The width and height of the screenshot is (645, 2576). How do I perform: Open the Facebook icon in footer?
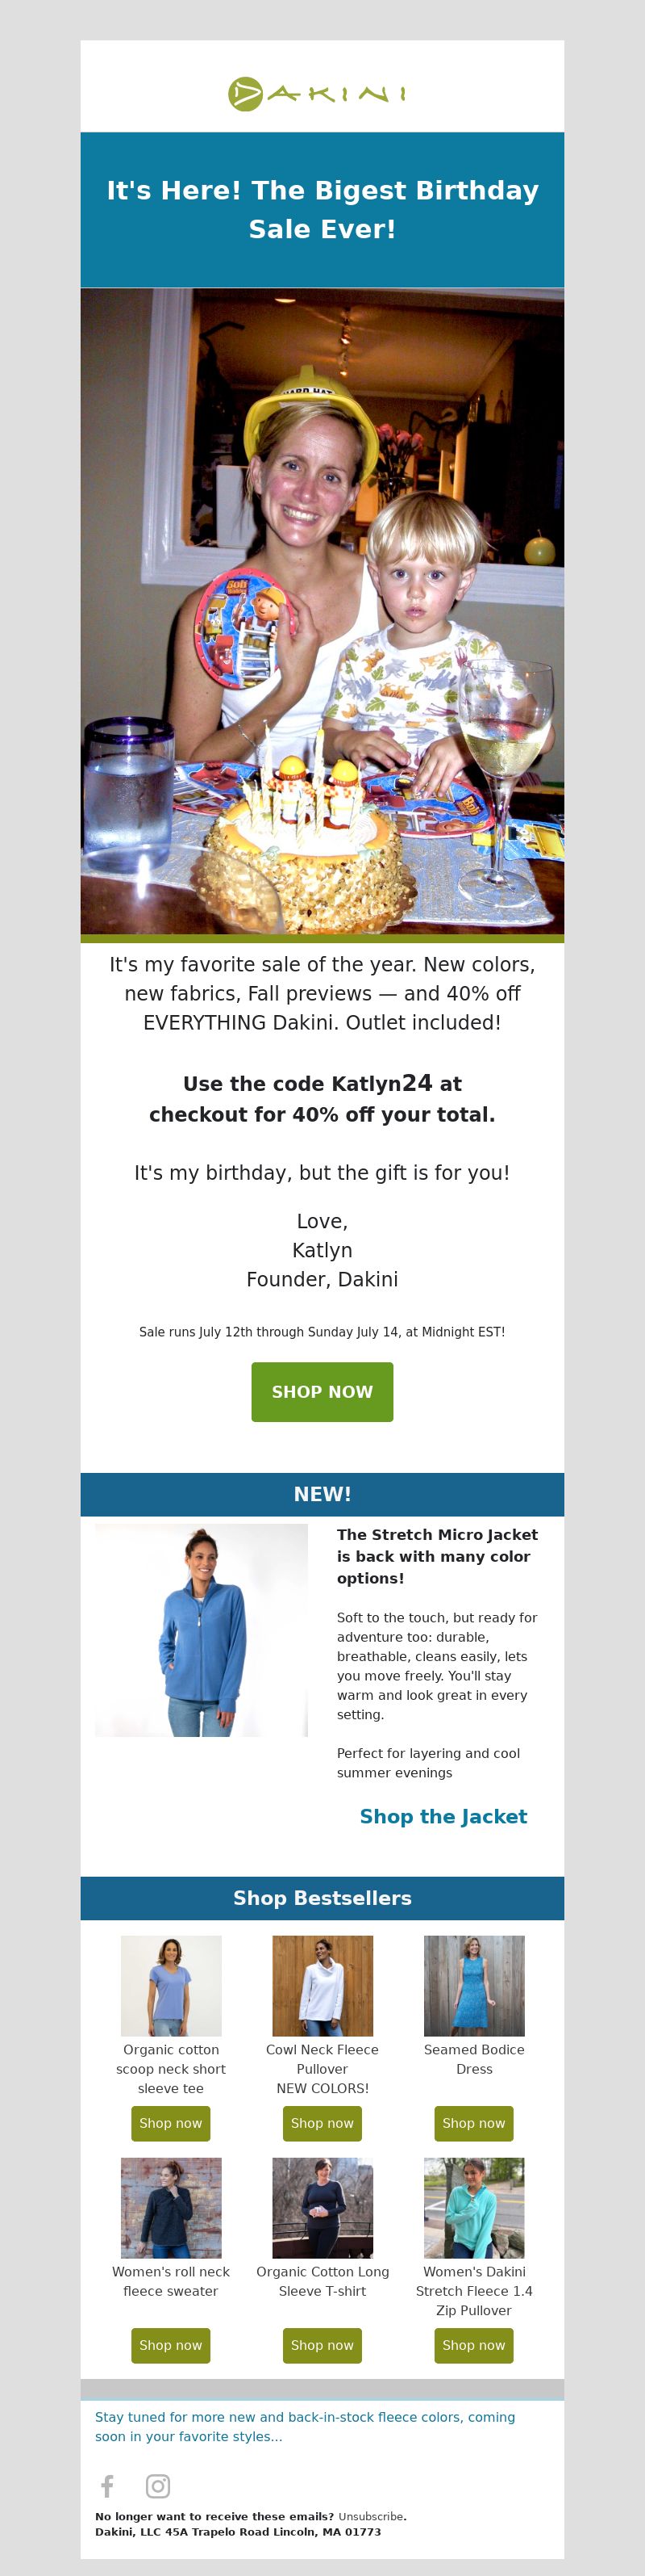108,2486
